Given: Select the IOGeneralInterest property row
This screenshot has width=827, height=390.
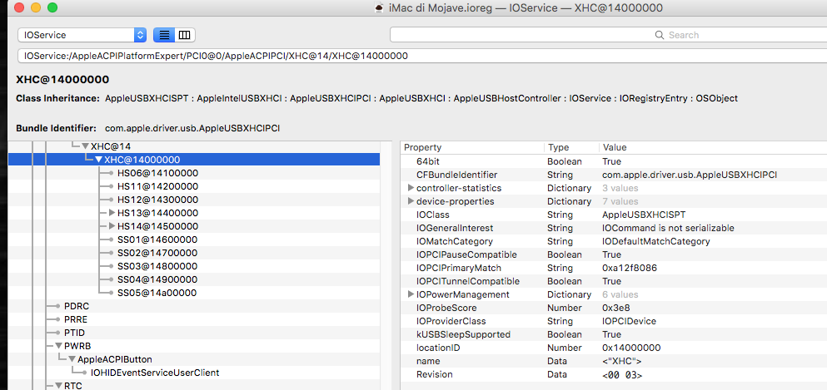Looking at the screenshot, I should [x=614, y=228].
